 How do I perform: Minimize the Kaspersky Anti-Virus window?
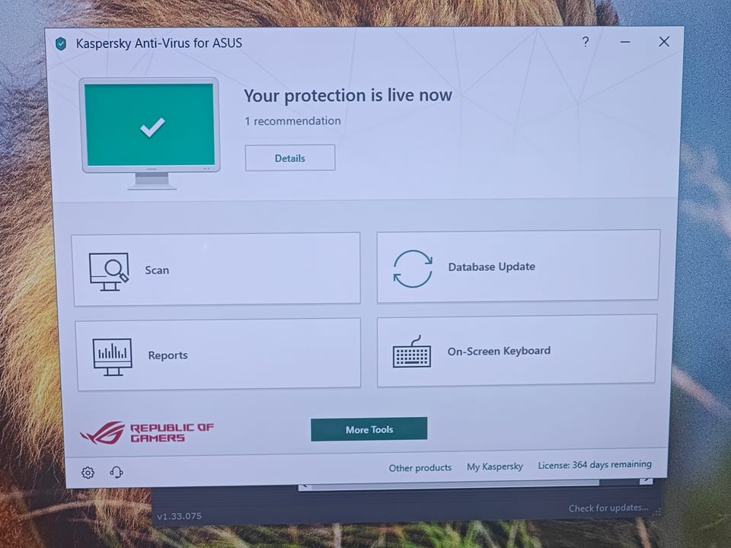pos(625,42)
